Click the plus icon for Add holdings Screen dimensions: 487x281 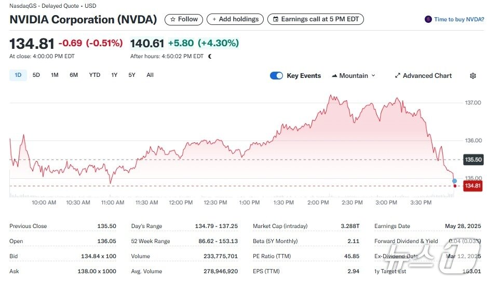214,19
